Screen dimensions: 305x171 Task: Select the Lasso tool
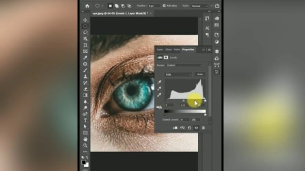tap(85, 32)
